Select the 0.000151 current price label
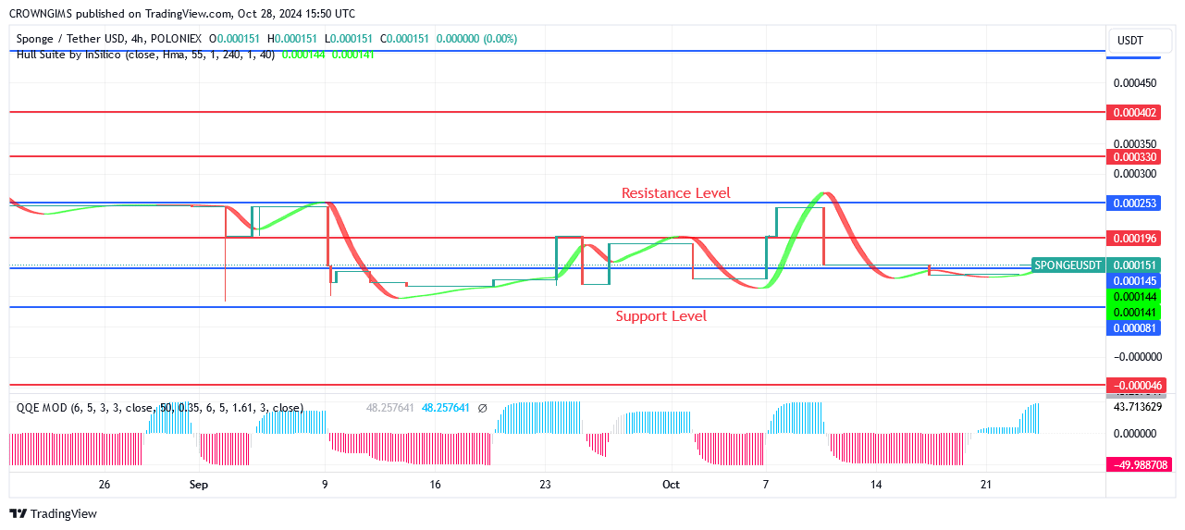 1135,265
